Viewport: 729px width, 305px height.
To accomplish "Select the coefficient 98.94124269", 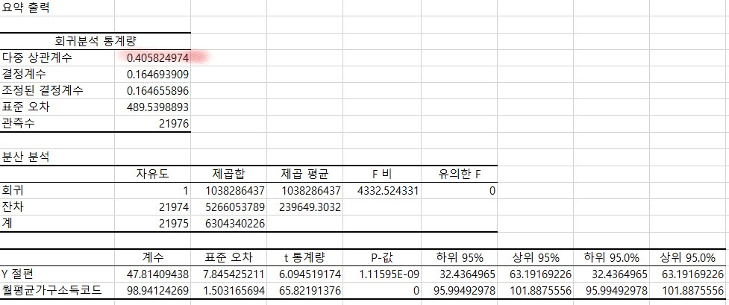I will tap(157, 291).
